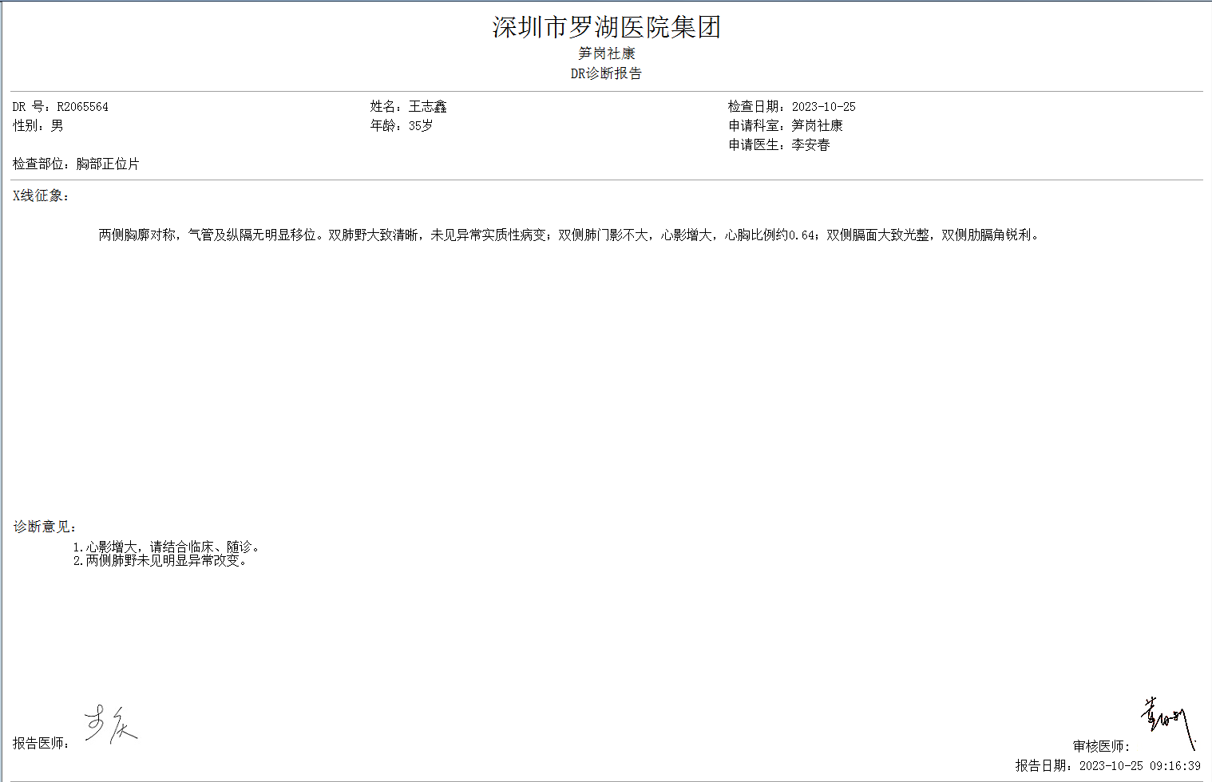Select exam date 2023-10-25 in the header

coord(823,107)
